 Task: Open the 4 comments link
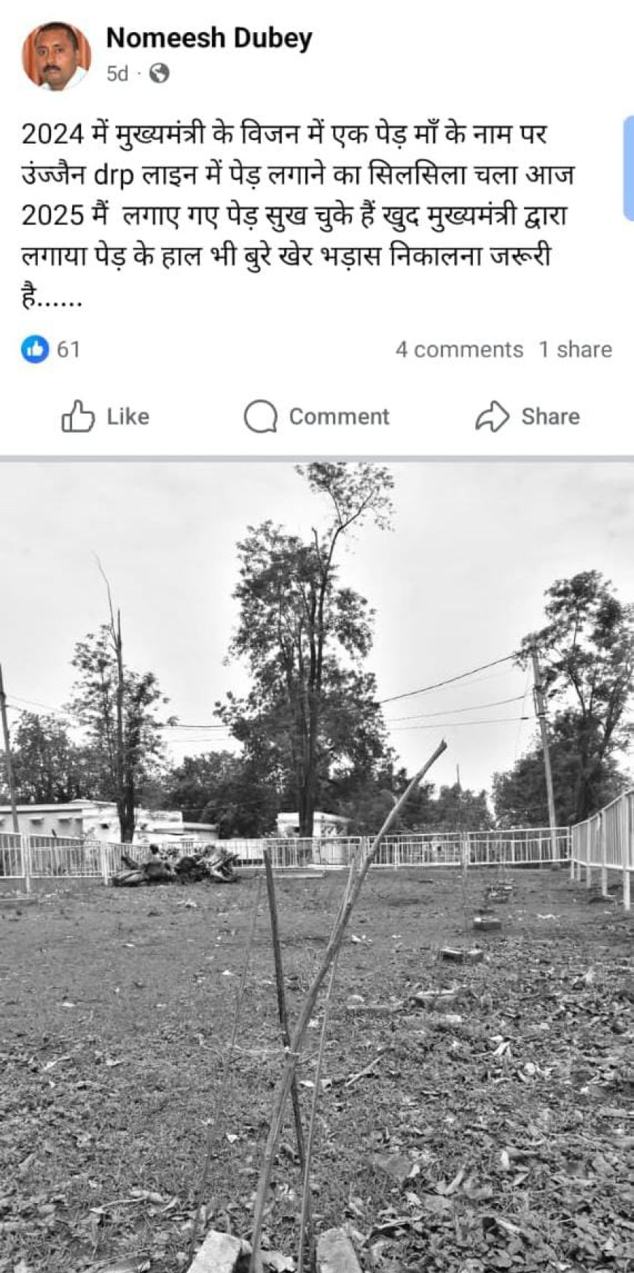(459, 349)
